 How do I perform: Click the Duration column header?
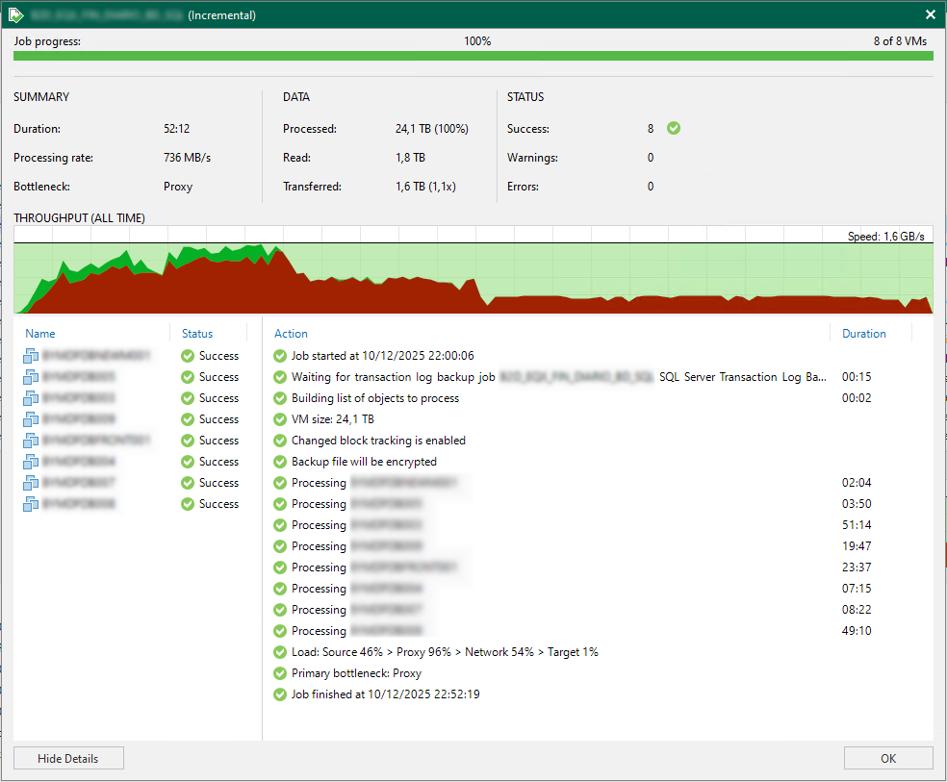[863, 334]
